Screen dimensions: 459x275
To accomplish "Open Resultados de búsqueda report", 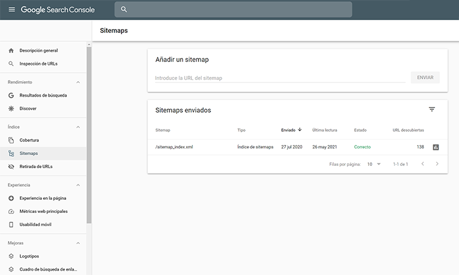I will pos(43,95).
